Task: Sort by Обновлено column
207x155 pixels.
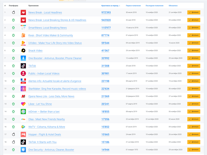Action: pos(173,6)
